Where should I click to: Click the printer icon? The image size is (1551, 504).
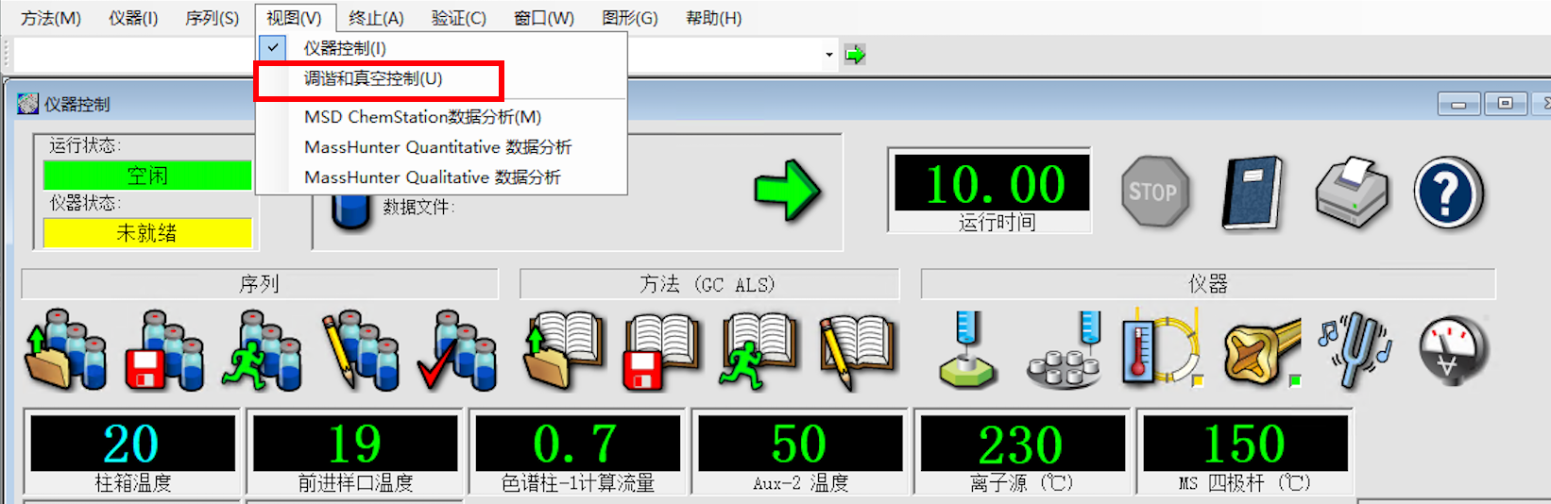(x=1352, y=193)
